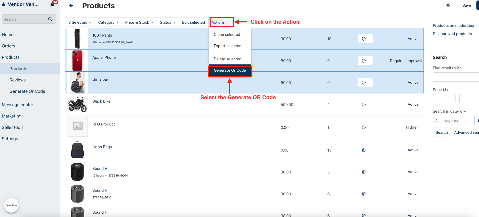Choose Delete selected from the menu

pos(227,59)
